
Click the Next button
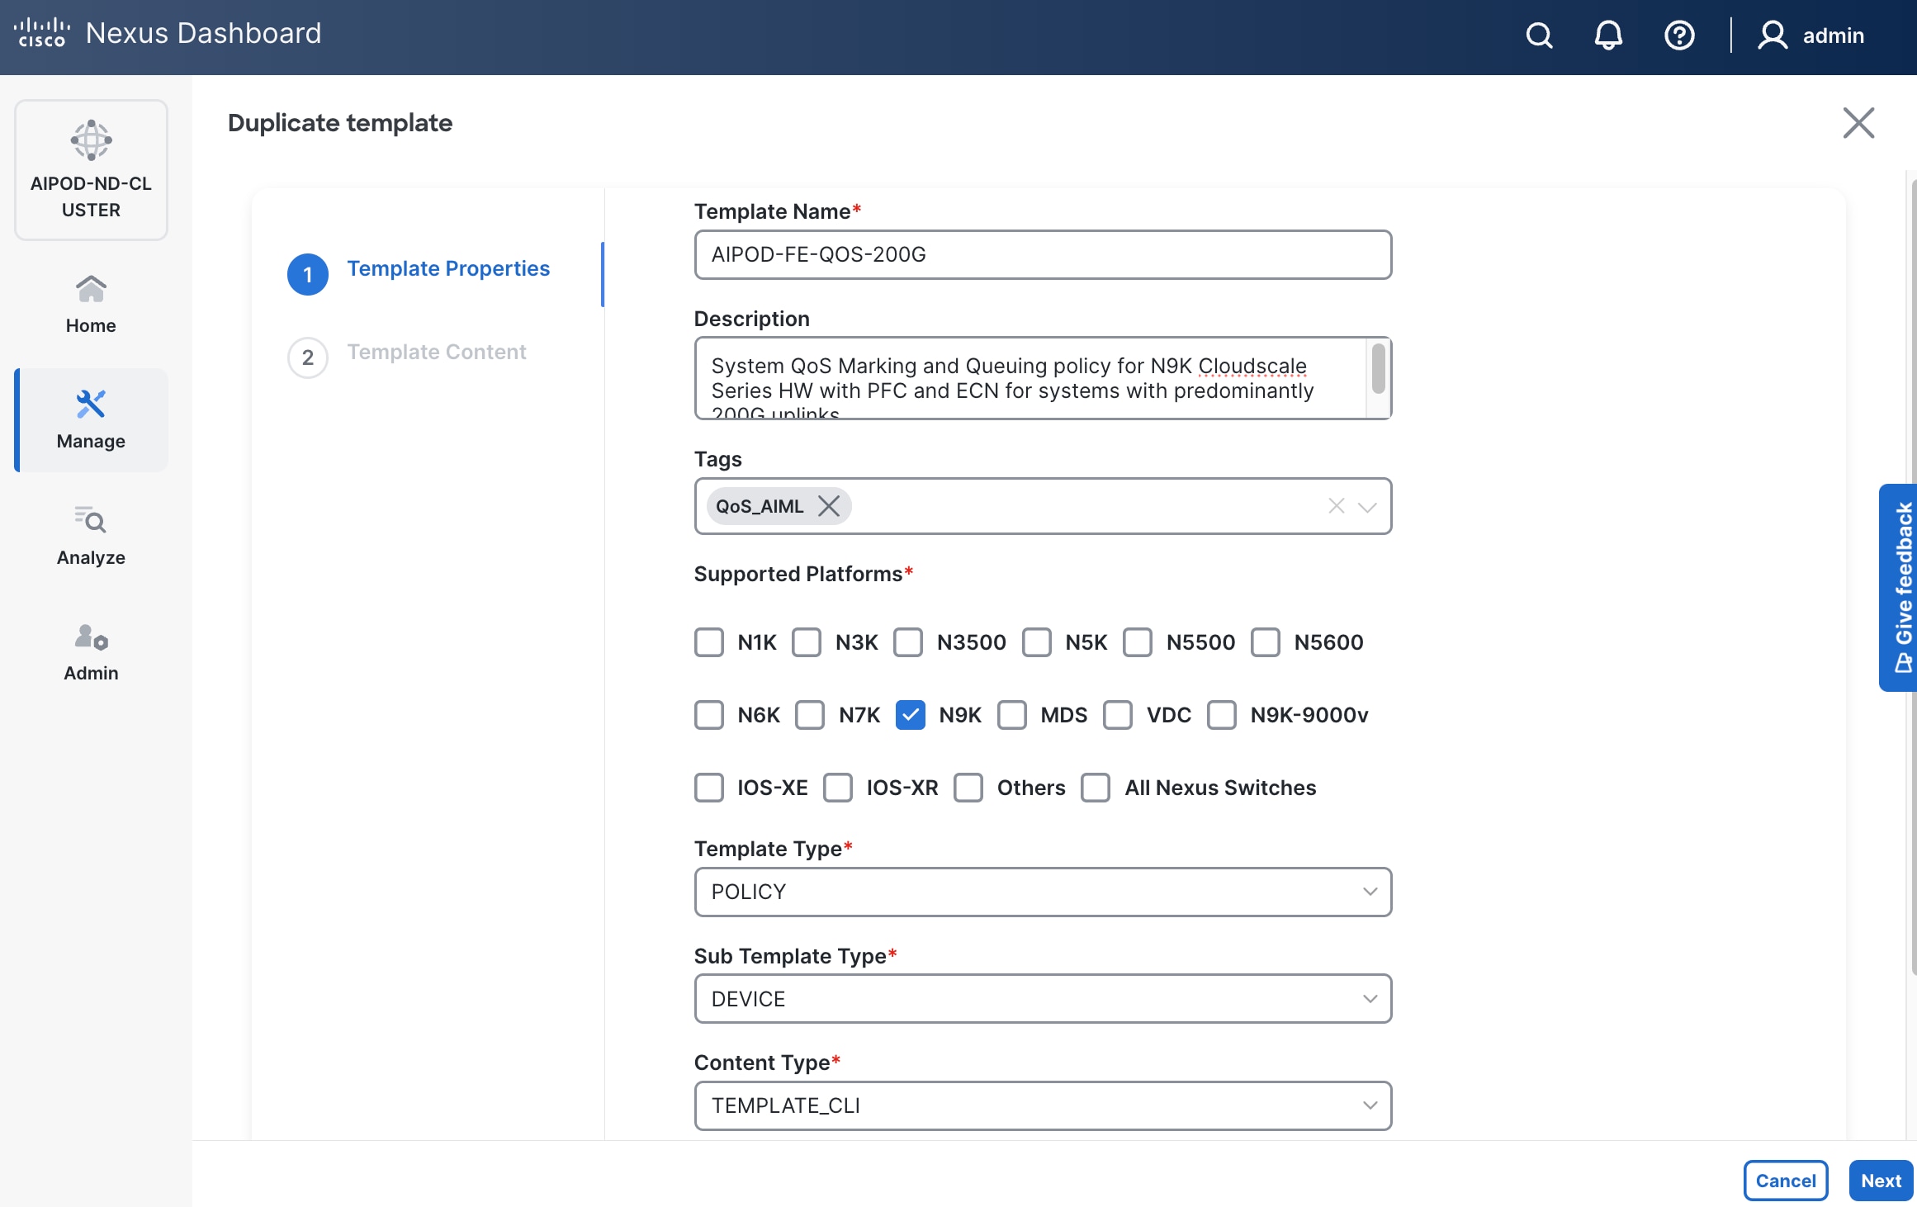coord(1881,1181)
